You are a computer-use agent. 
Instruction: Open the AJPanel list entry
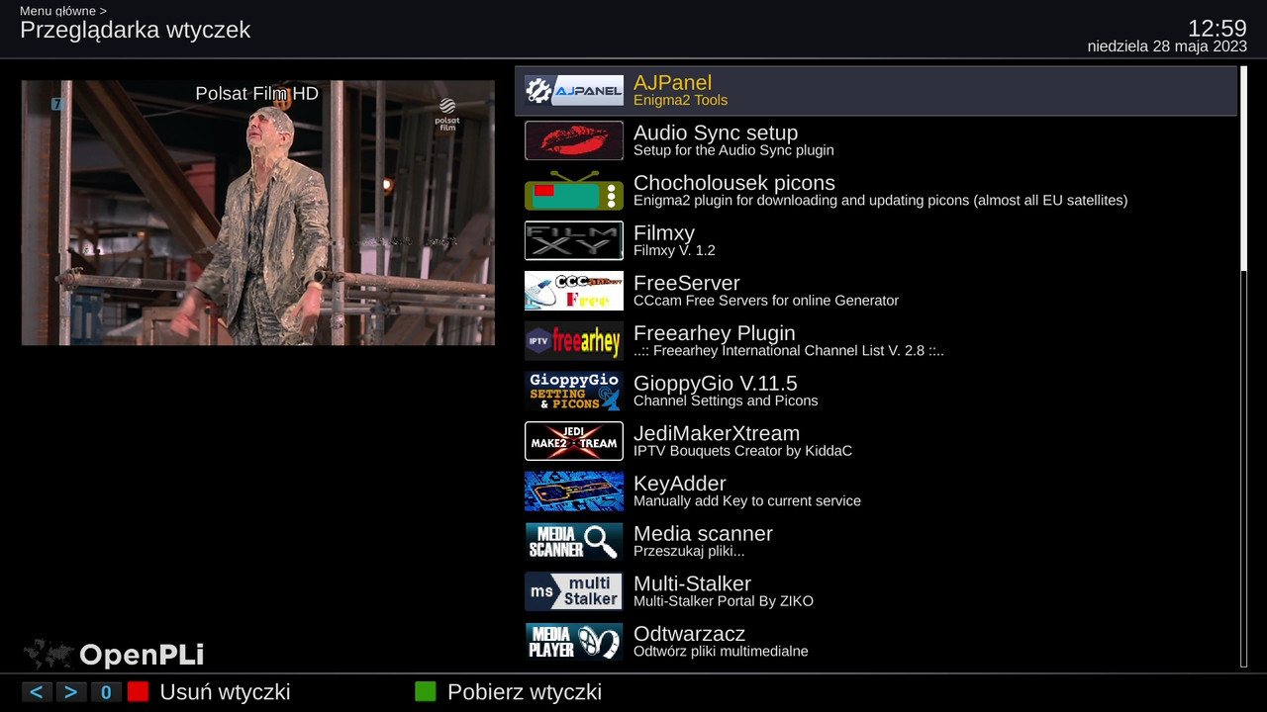[876, 91]
